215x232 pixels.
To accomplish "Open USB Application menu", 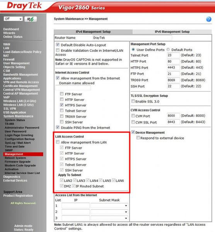I will click(x=15, y=112).
